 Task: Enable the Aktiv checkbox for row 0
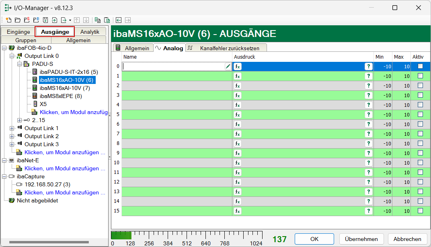[x=420, y=66]
